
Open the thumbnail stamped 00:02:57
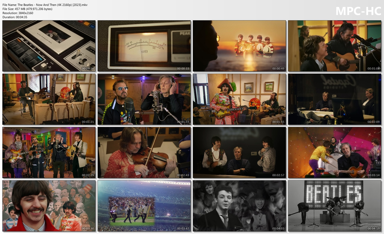(239, 153)
